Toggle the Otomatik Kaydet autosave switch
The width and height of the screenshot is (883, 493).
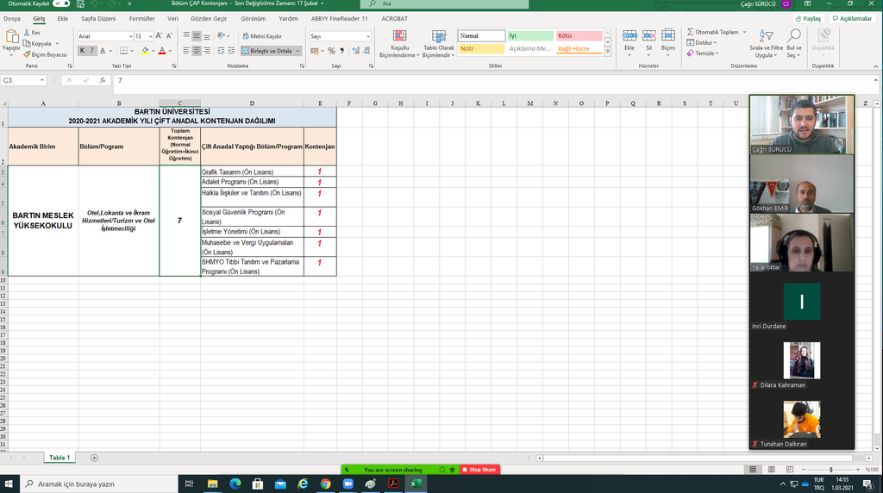point(61,3)
